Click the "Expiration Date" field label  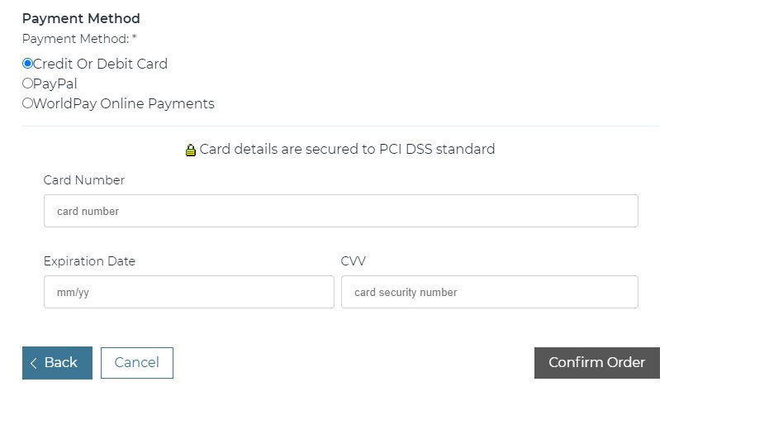(89, 261)
